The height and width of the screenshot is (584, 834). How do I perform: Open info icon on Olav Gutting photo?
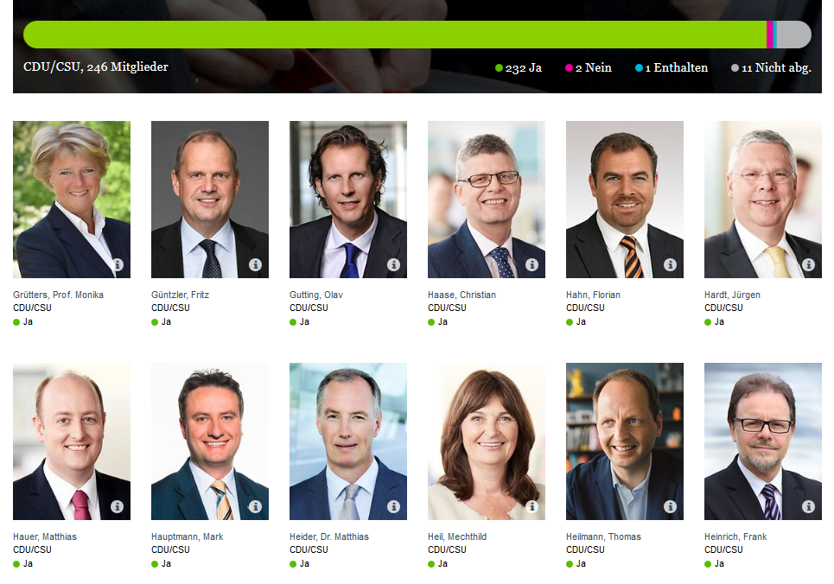pos(393,264)
